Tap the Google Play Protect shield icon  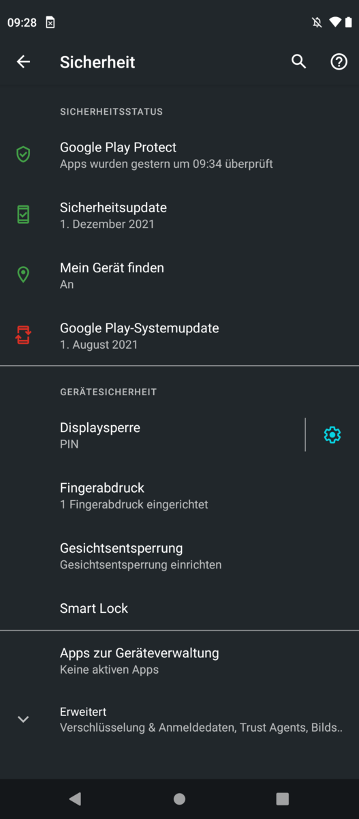click(23, 155)
